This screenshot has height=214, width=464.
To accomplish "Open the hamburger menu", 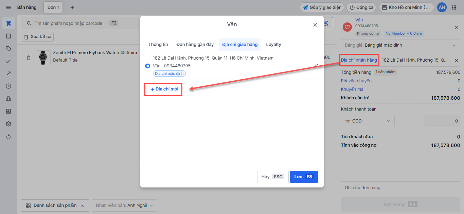I will pos(8,7).
